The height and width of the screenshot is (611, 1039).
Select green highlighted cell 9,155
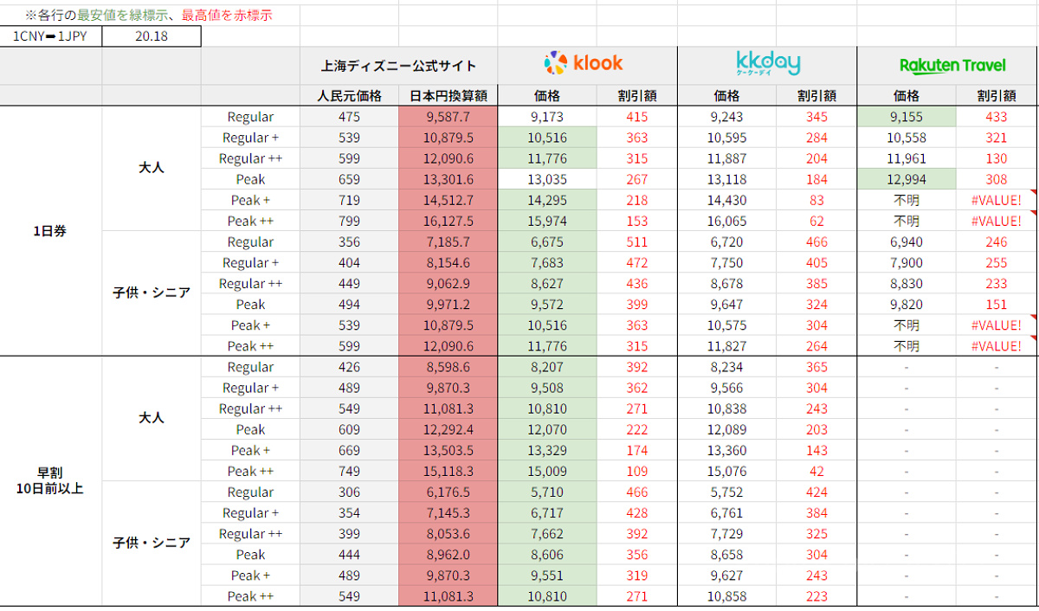(907, 117)
